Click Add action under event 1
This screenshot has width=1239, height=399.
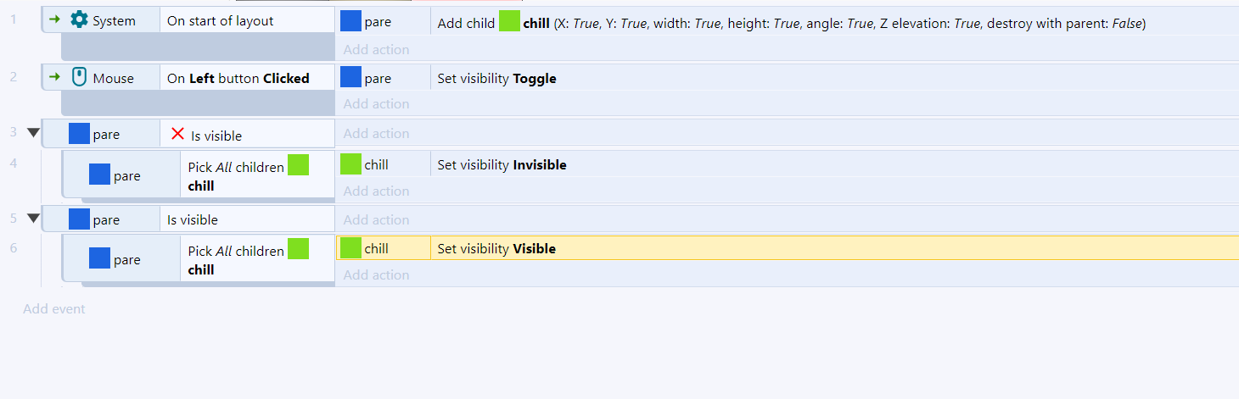coord(376,49)
